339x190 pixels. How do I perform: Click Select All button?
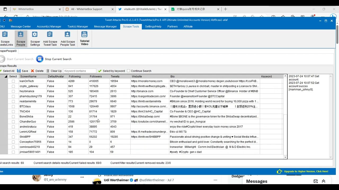pos(7,71)
